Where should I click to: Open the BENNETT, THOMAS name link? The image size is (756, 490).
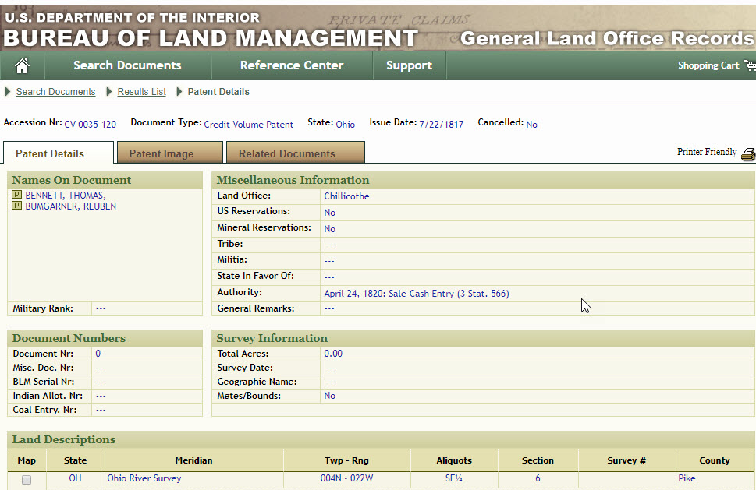tap(66, 195)
